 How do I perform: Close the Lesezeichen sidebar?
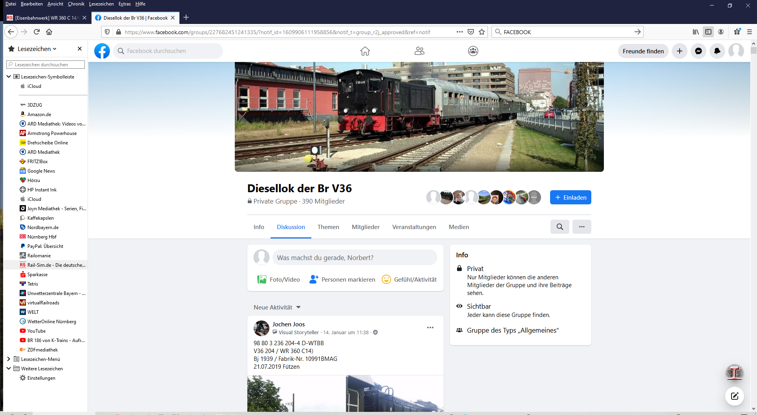coord(80,49)
